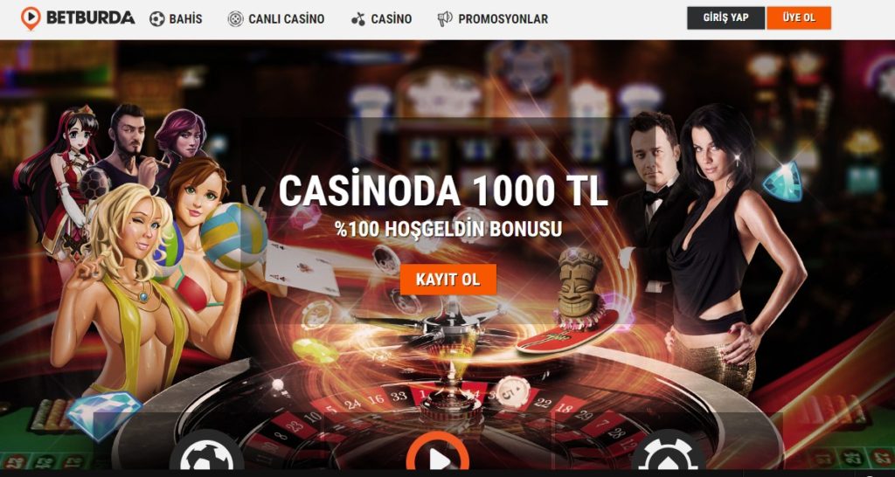Click the %100 HOŞGELDİN BONUSU banner text
This screenshot has width=895, height=477.
click(x=448, y=229)
